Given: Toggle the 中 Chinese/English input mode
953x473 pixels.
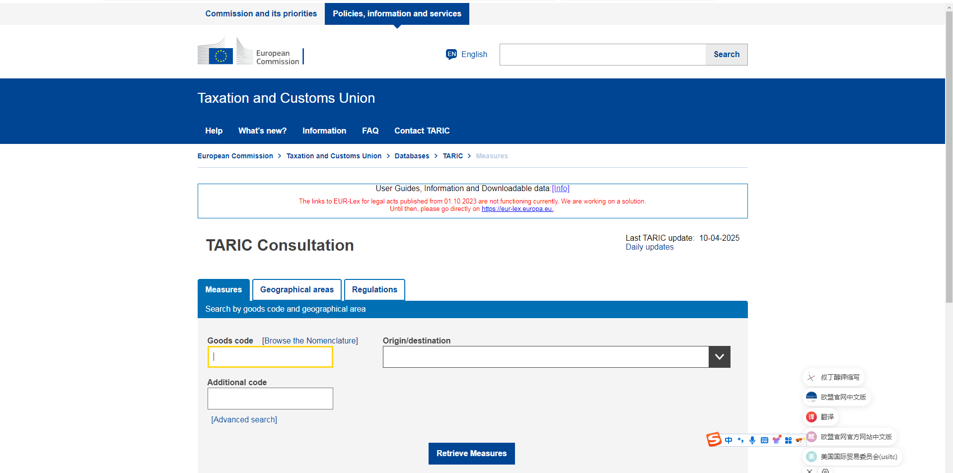Looking at the screenshot, I should point(729,440).
